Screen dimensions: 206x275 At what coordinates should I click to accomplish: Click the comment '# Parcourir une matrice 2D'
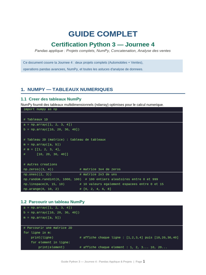[48, 228]
